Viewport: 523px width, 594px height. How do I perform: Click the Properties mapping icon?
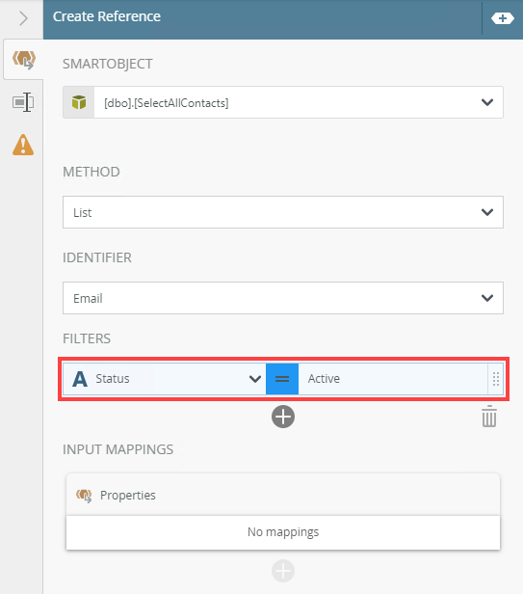click(84, 495)
